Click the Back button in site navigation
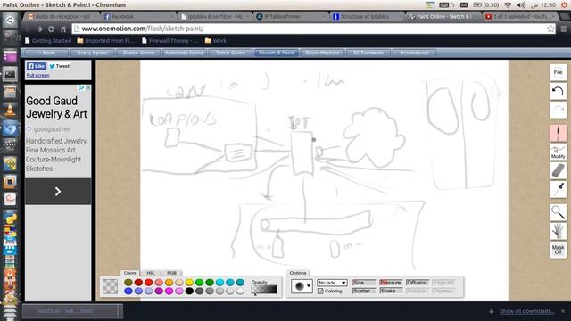The width and height of the screenshot is (571, 321). click(x=46, y=53)
